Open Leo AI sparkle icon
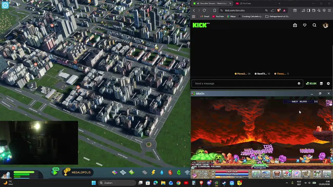 point(319,10)
